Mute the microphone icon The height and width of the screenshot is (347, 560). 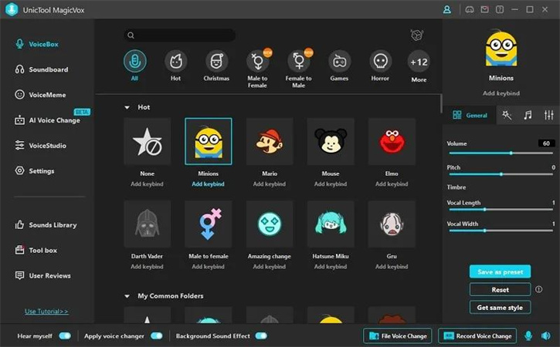(x=528, y=335)
